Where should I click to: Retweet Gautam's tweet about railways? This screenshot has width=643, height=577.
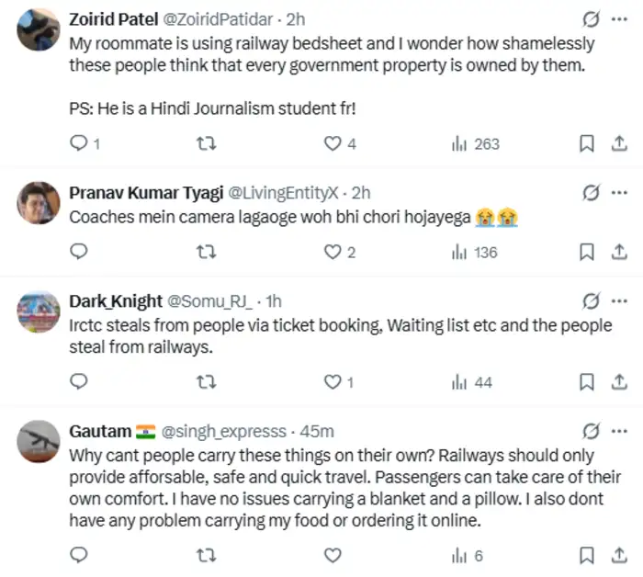[209, 555]
